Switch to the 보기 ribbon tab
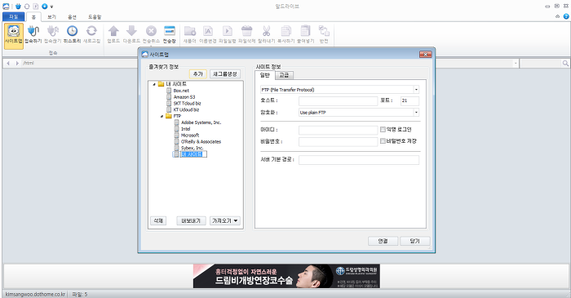This screenshot has height=298, width=571. click(x=51, y=17)
